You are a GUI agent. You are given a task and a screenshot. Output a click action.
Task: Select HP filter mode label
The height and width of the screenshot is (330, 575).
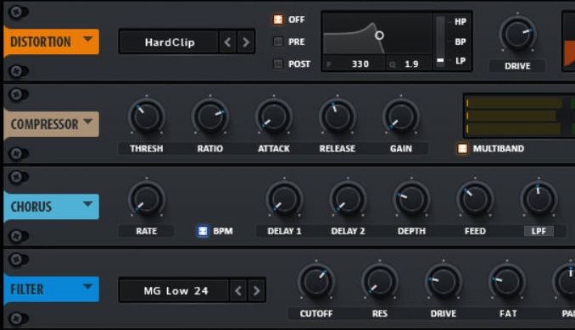tap(461, 22)
